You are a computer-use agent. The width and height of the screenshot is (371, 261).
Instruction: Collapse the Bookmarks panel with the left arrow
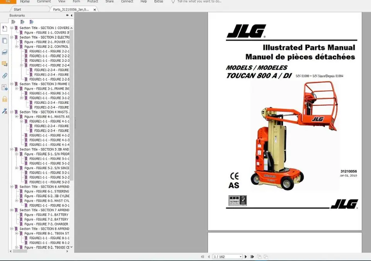[71, 15]
